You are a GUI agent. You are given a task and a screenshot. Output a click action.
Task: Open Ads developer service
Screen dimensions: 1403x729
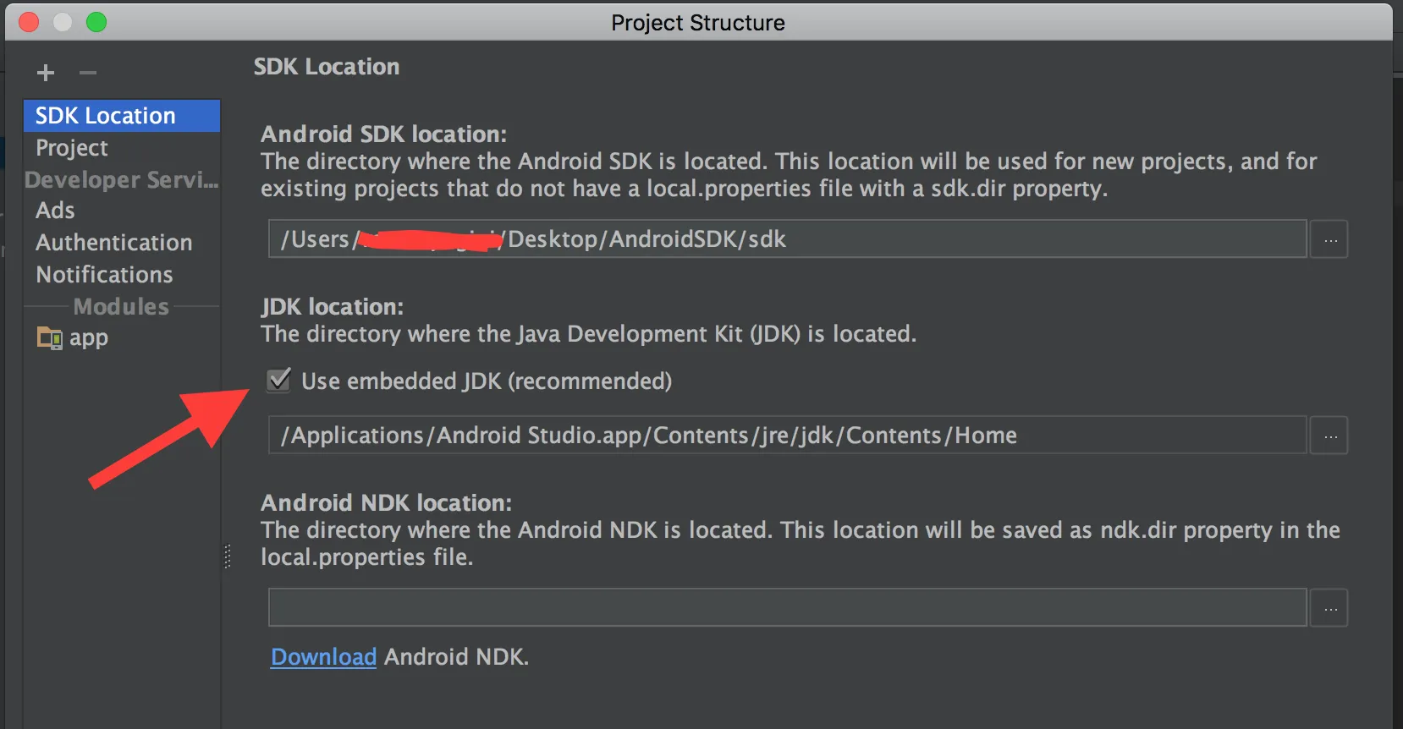[56, 211]
